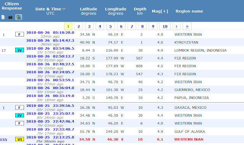Screen dimensions: 244x145
Task: Click OAXACA, MEXICO region text
Action: pos(190,108)
